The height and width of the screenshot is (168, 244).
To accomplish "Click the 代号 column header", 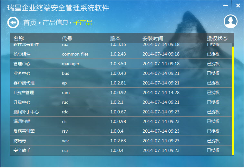I will point(67,38).
